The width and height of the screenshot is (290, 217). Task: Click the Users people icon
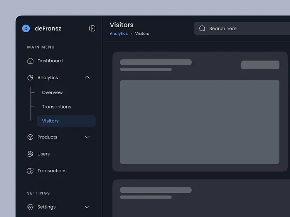(30, 154)
